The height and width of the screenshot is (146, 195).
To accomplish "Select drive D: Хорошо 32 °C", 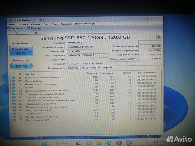I will click(34, 30).
